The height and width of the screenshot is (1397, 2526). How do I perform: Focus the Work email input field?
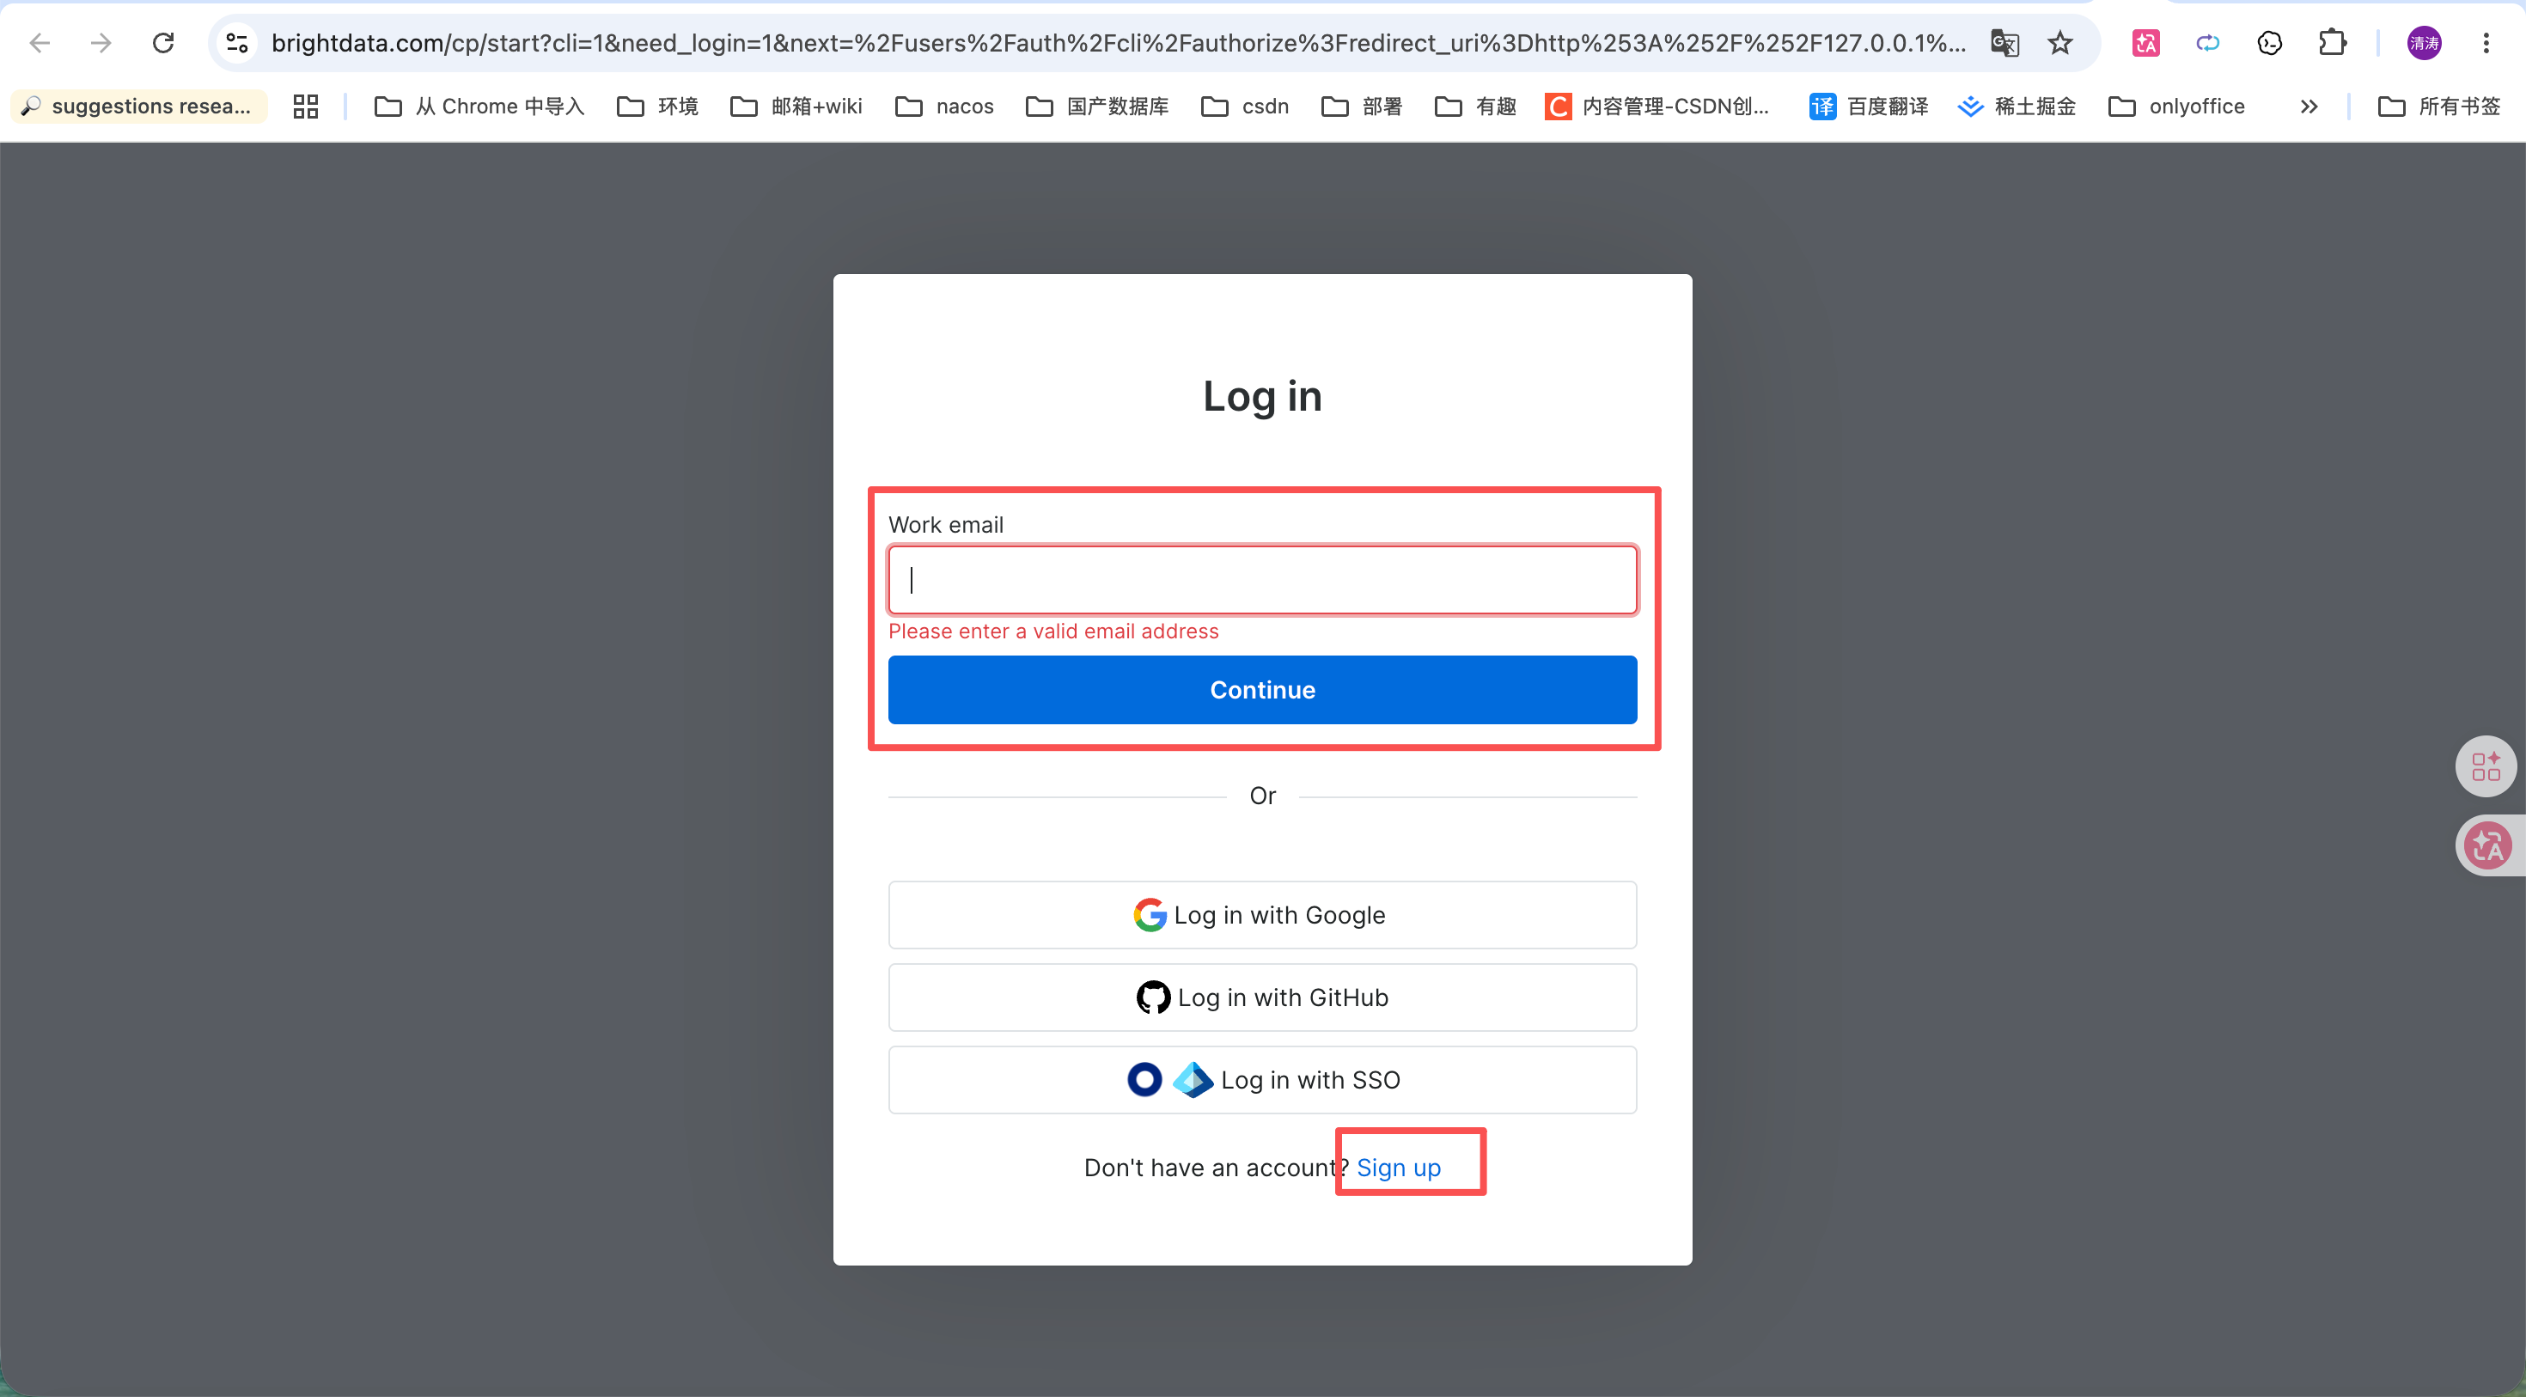pos(1262,581)
